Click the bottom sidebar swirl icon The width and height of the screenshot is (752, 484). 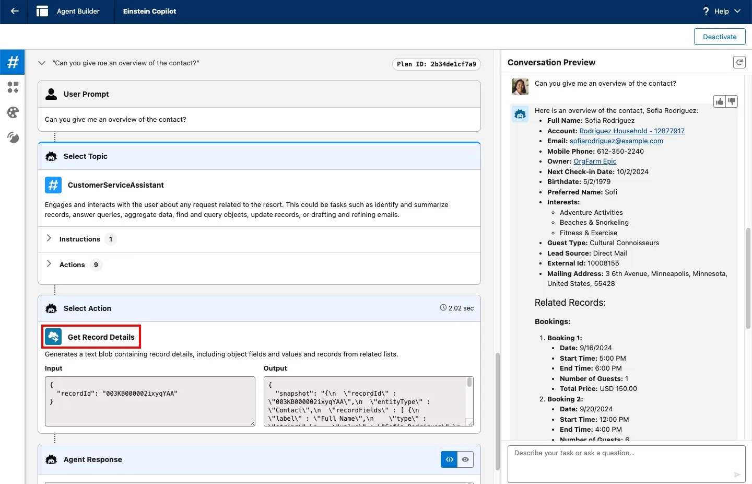(13, 137)
